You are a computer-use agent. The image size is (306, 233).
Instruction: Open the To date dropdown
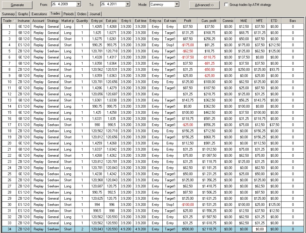(x=128, y=4)
